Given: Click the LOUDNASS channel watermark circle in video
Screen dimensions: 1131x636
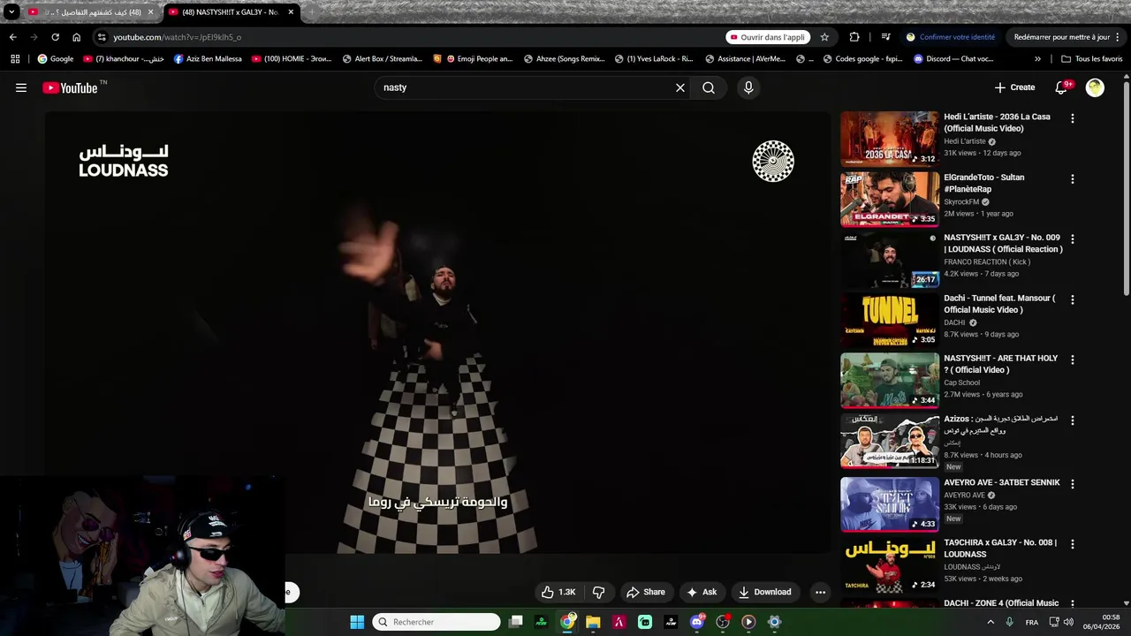Looking at the screenshot, I should click(773, 161).
